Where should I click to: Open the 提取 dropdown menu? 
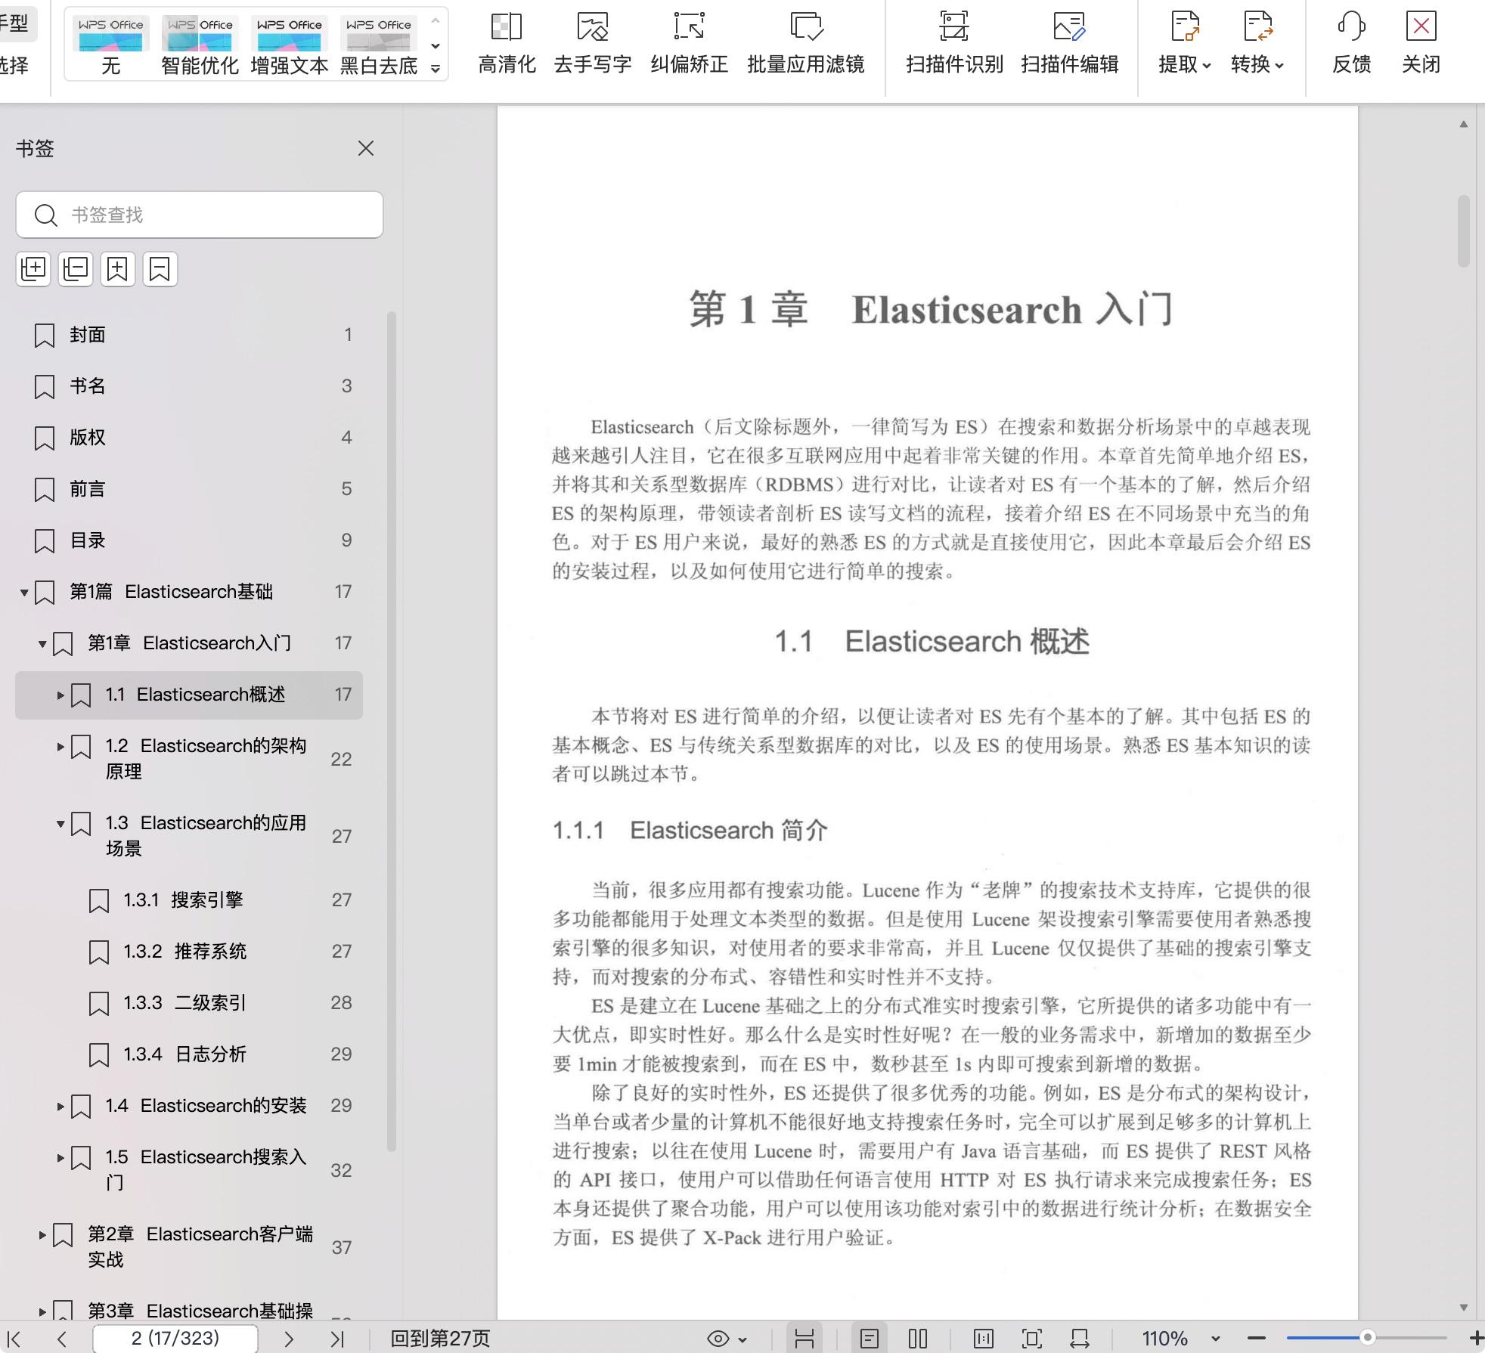[1185, 44]
